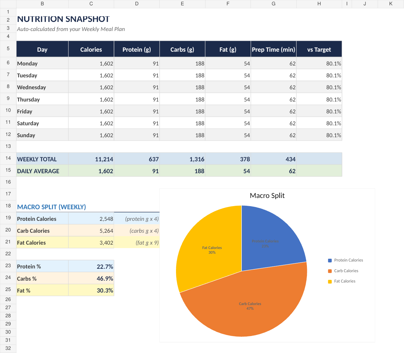The image size is (404, 353).
Task: Select the Saturday cell
Action: (x=42, y=123)
